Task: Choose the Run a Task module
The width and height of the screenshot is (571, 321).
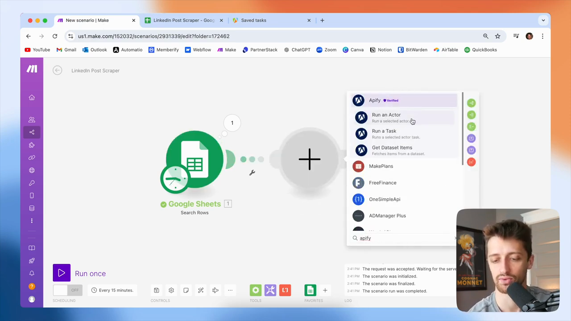Action: [405, 134]
